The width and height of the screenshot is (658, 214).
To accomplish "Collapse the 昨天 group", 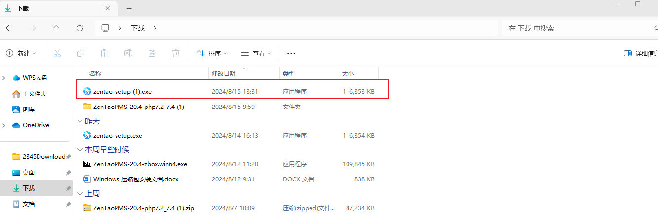I will (x=80, y=121).
